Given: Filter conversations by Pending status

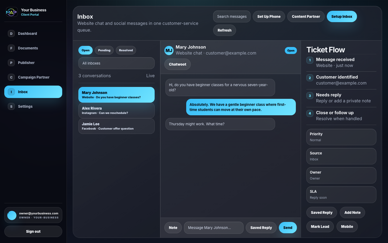Looking at the screenshot, I should point(104,50).
